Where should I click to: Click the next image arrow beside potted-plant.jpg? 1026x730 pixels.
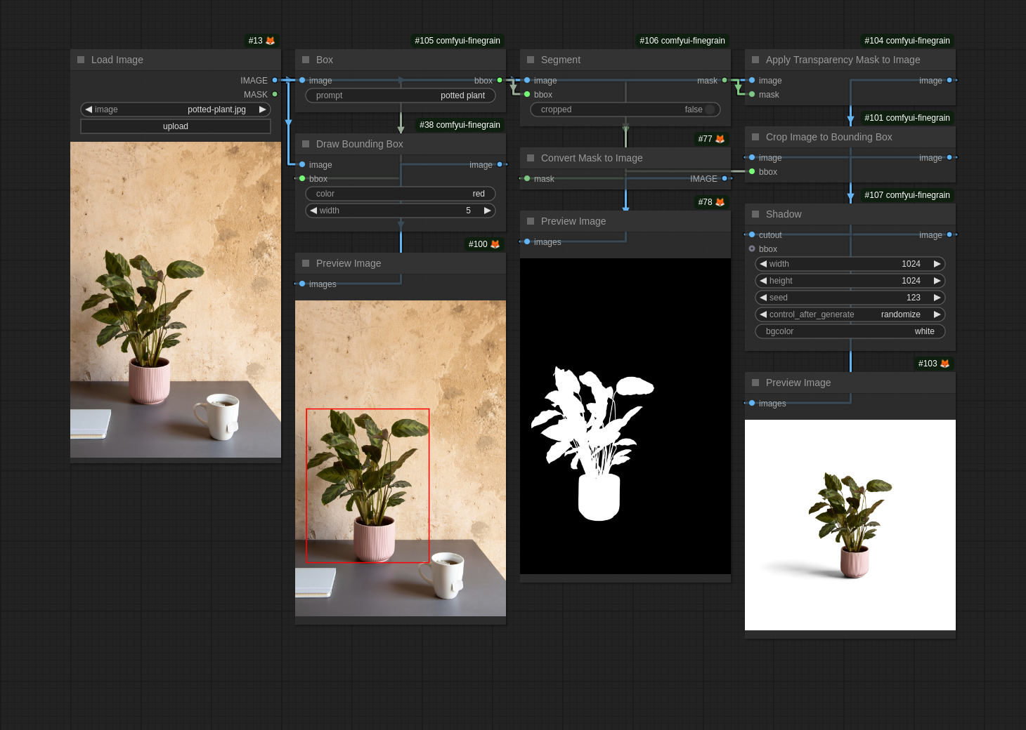(x=262, y=109)
